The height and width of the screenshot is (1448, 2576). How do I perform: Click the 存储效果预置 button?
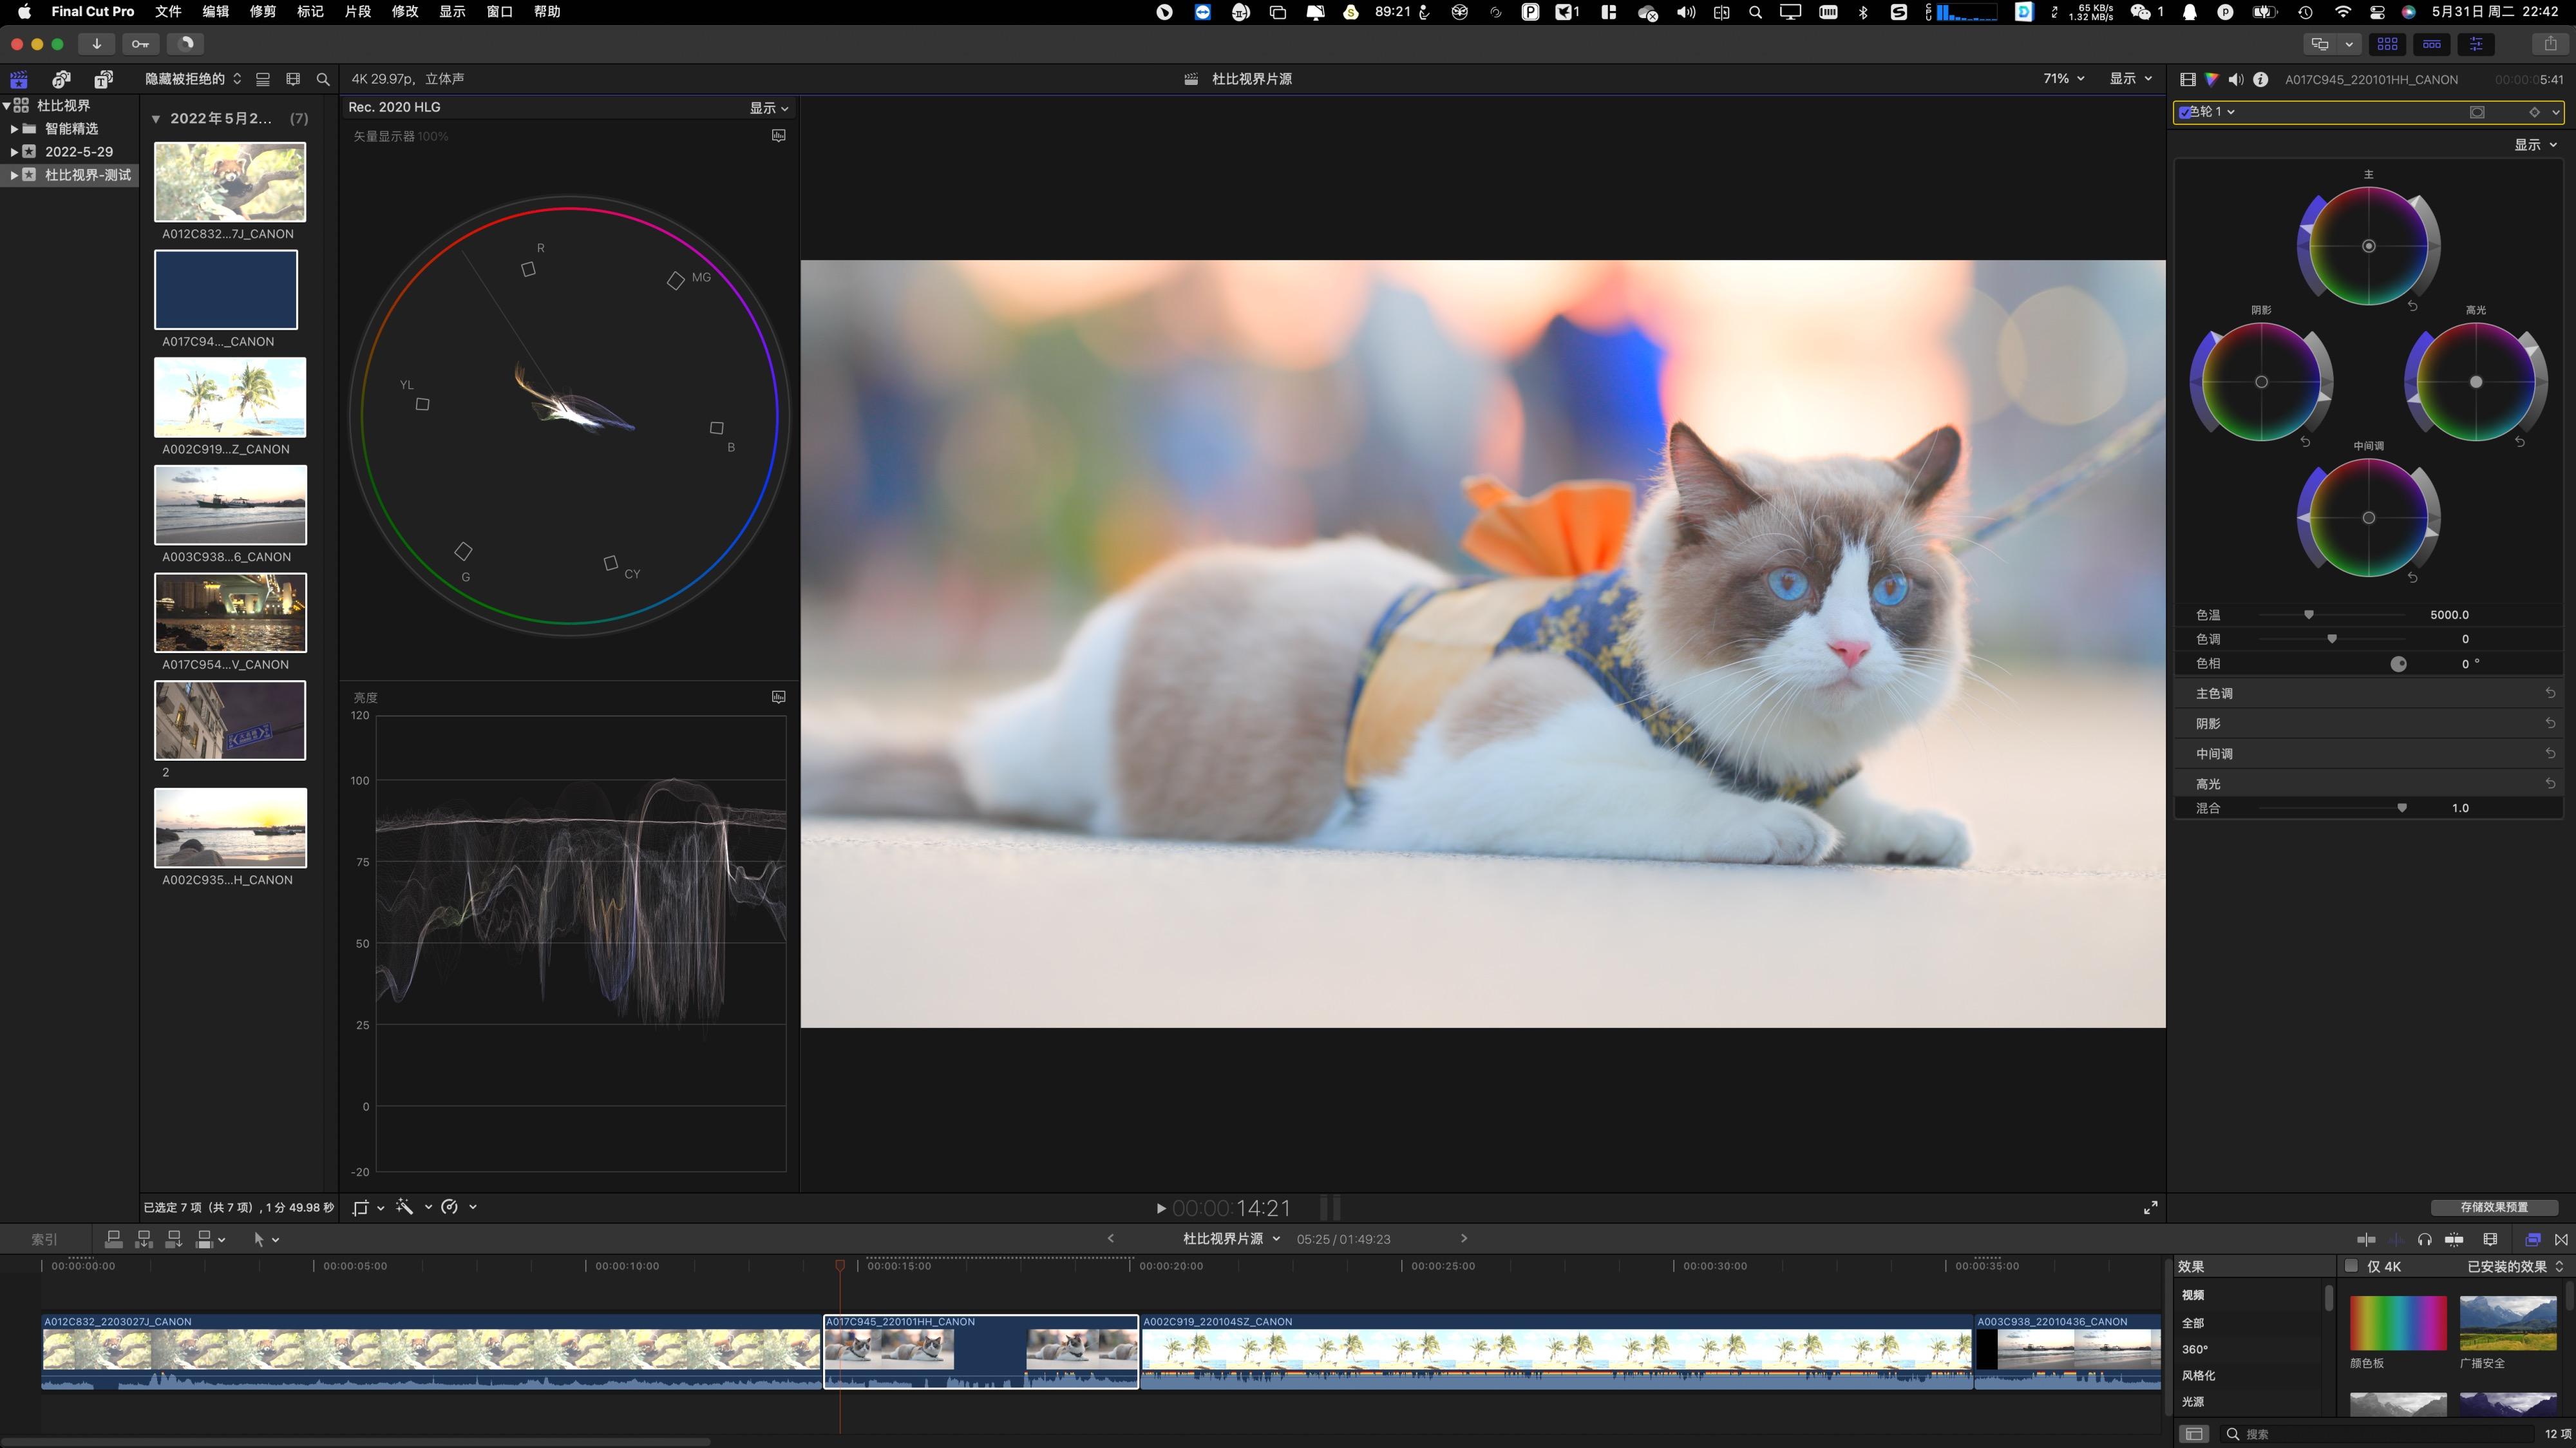pyautogui.click(x=2493, y=1207)
